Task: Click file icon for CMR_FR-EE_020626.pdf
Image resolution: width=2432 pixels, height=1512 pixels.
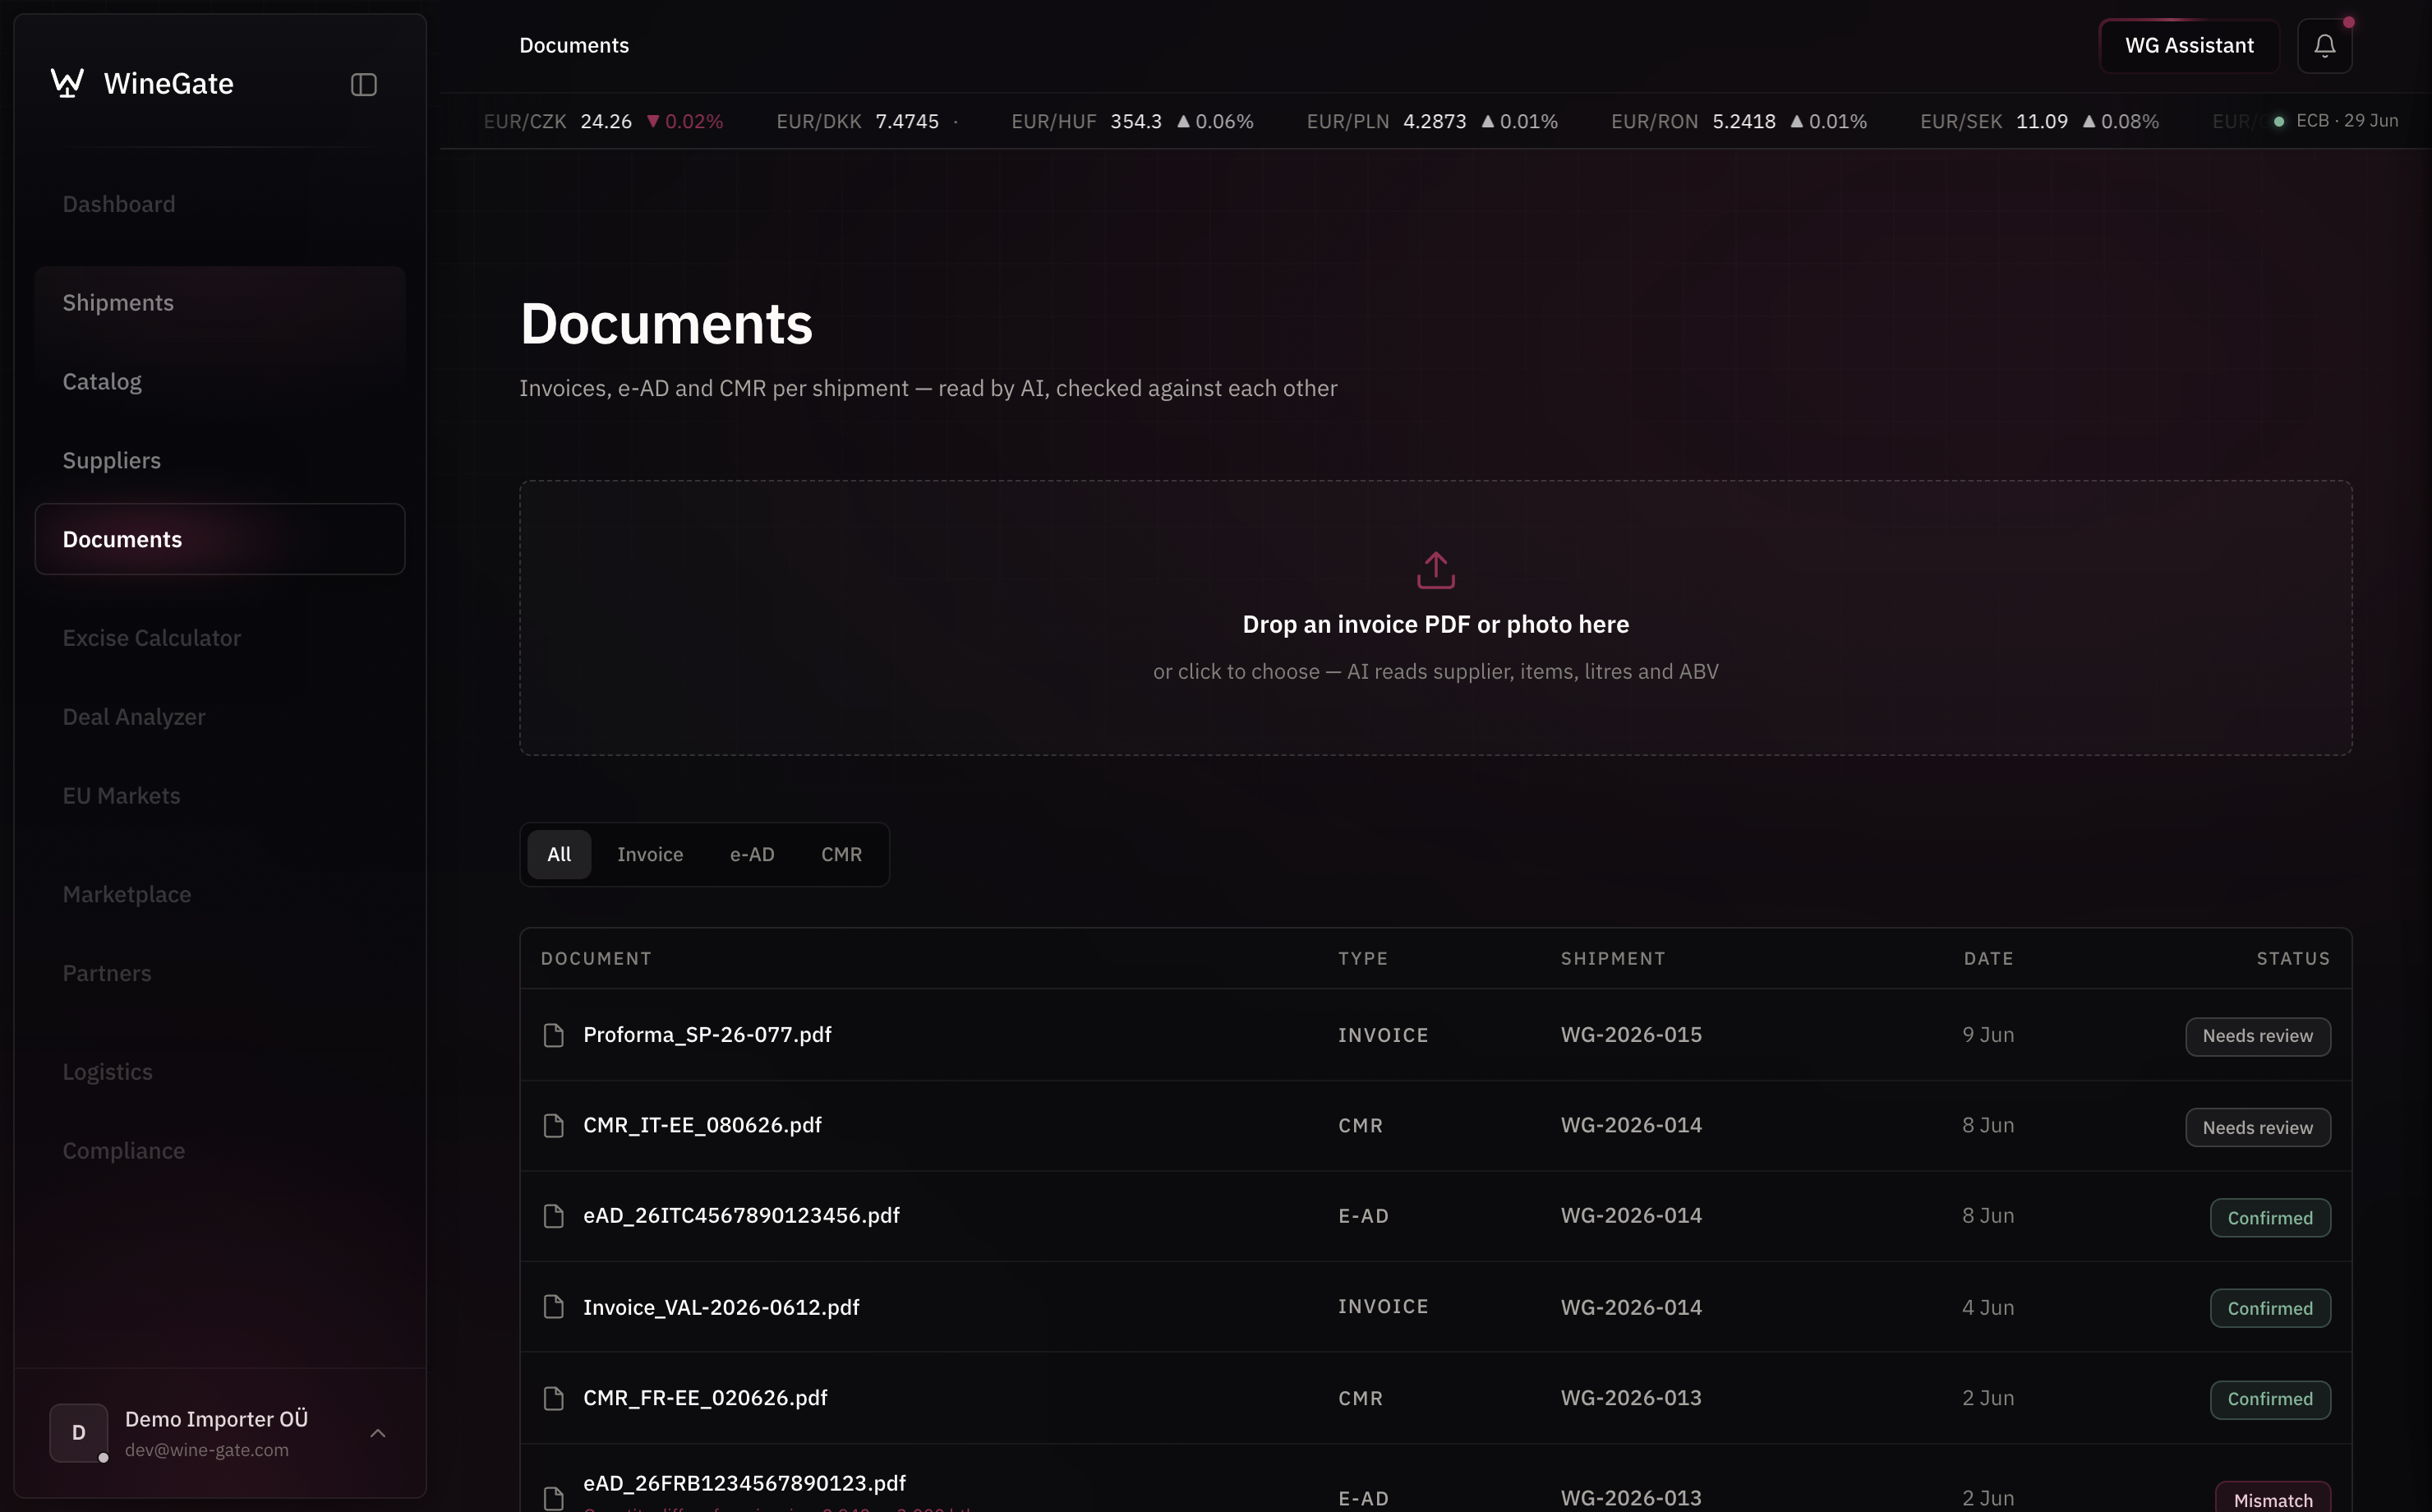Action: 554,1398
